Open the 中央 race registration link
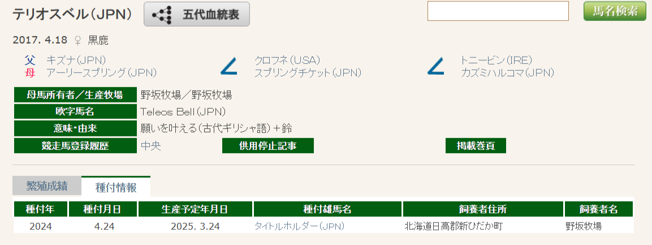652x245 pixels. [x=151, y=145]
